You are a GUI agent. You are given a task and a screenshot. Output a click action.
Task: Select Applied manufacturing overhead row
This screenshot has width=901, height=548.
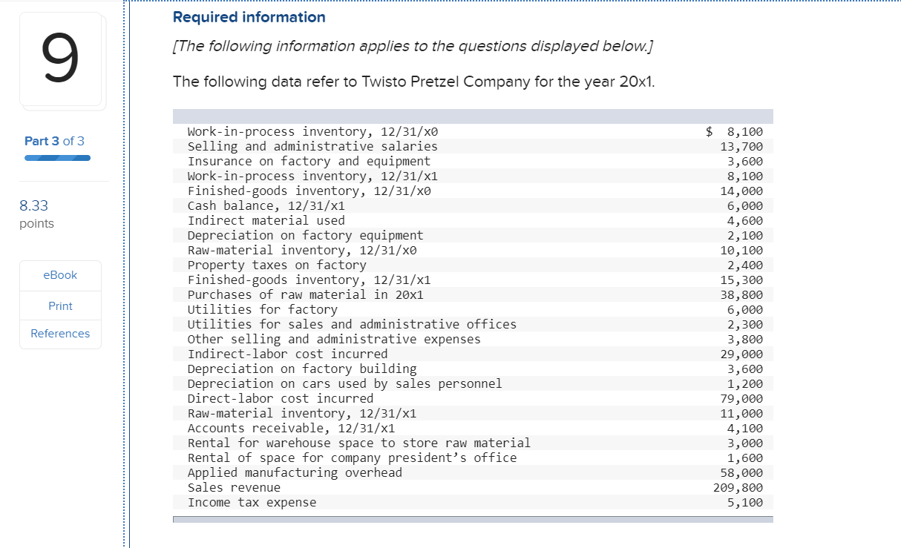(x=474, y=472)
